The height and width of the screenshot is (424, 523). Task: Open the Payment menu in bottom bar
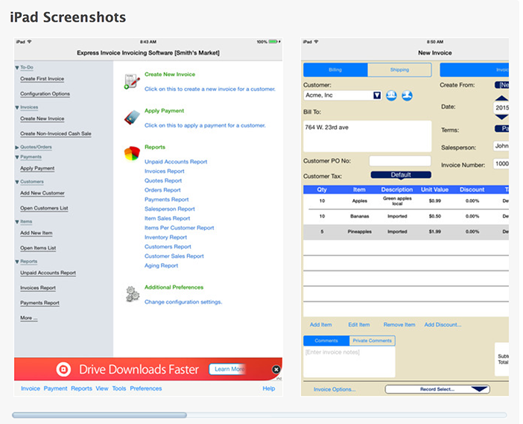(55, 389)
